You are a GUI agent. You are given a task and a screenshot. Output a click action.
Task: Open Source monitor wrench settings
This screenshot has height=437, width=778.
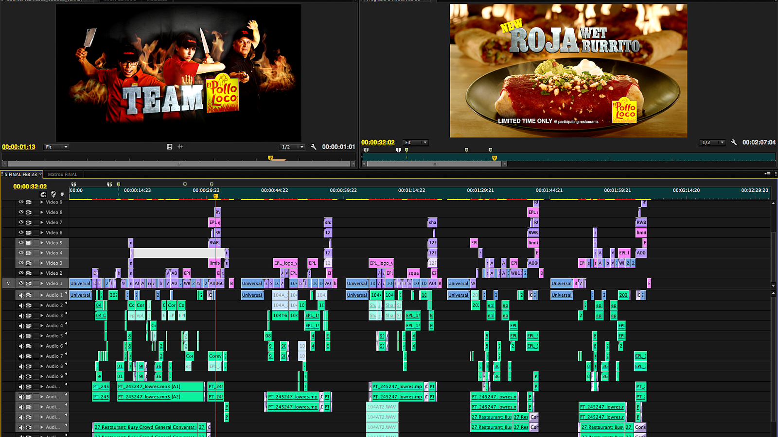(314, 147)
